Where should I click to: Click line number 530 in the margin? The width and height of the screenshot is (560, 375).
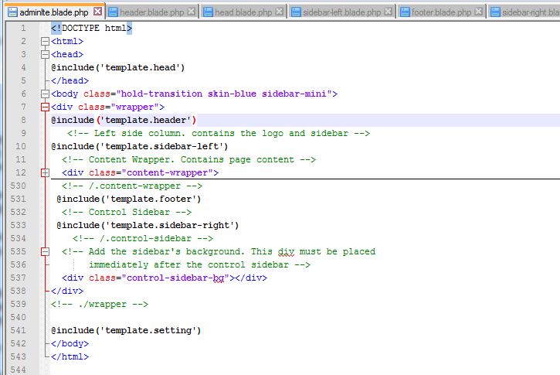click(19, 186)
